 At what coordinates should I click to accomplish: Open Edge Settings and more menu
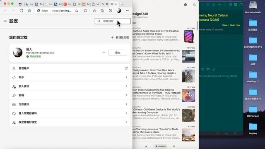click(x=127, y=11)
